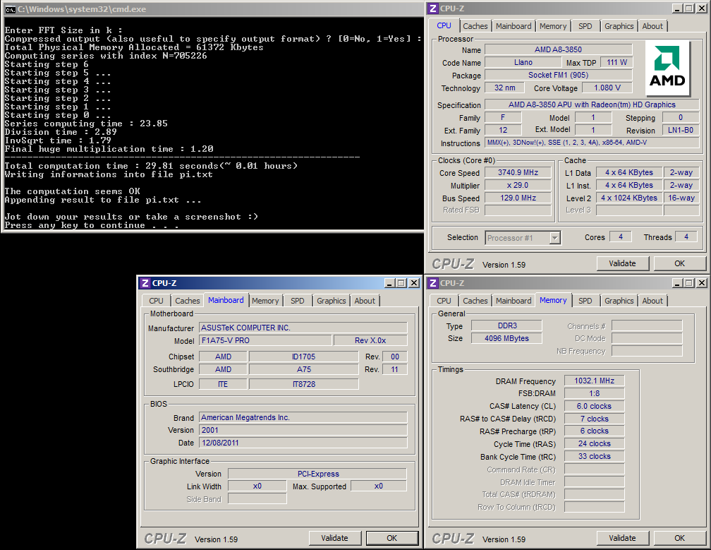Screen dimensions: 711x550
Task: Open Mainboard tab in CPU window
Action: tap(513, 26)
